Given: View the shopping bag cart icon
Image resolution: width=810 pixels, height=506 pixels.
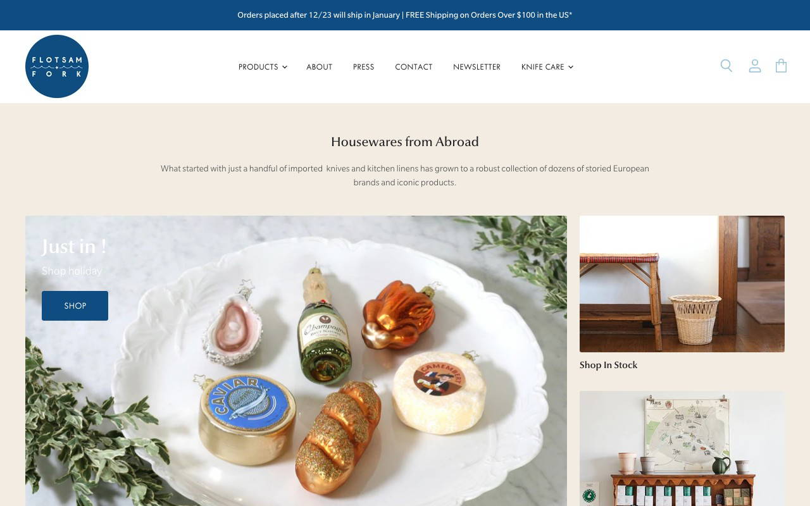Looking at the screenshot, I should 782,66.
